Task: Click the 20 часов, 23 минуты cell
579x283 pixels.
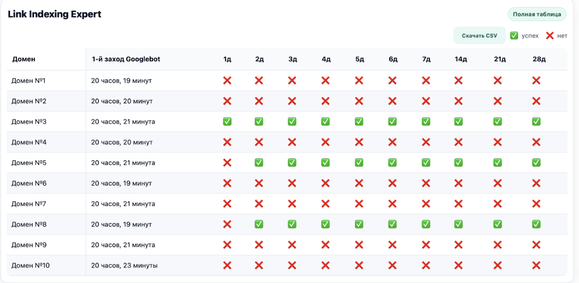Action: (124, 266)
